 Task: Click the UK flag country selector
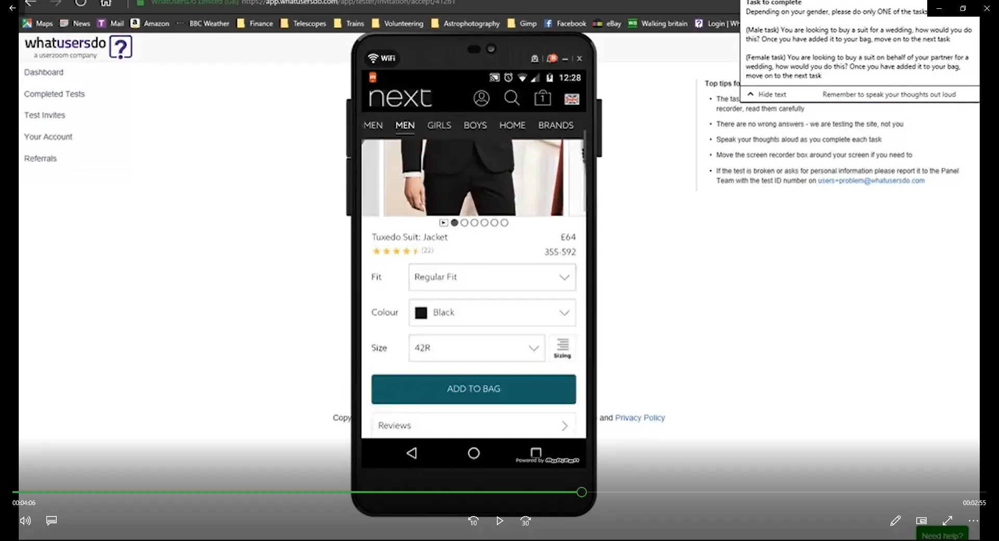coord(571,99)
